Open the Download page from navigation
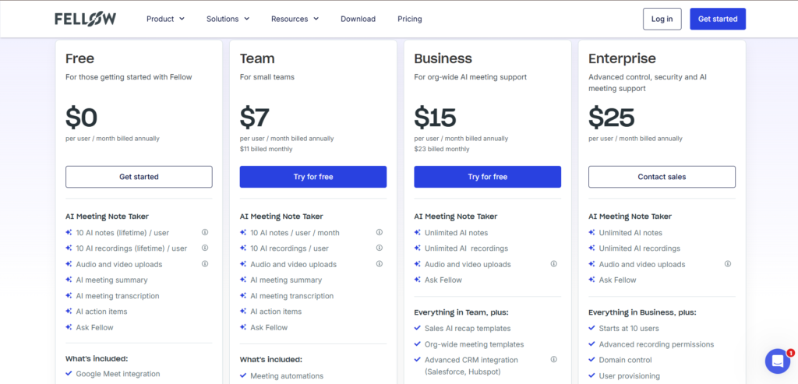 (x=358, y=19)
